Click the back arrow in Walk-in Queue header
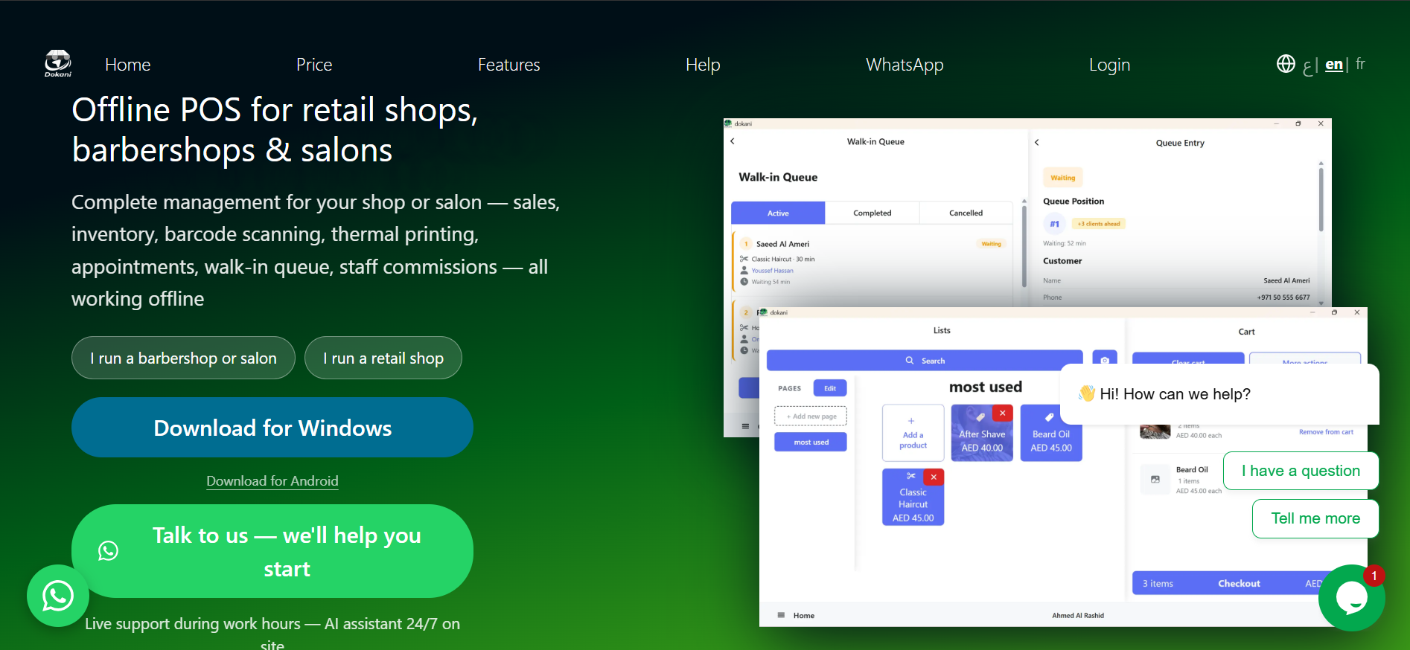The width and height of the screenshot is (1410, 650). click(x=733, y=141)
